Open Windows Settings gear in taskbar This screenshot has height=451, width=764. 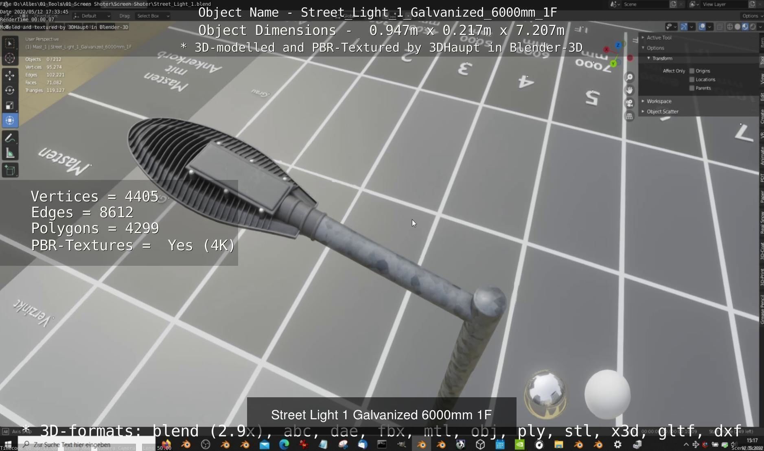tap(617, 444)
